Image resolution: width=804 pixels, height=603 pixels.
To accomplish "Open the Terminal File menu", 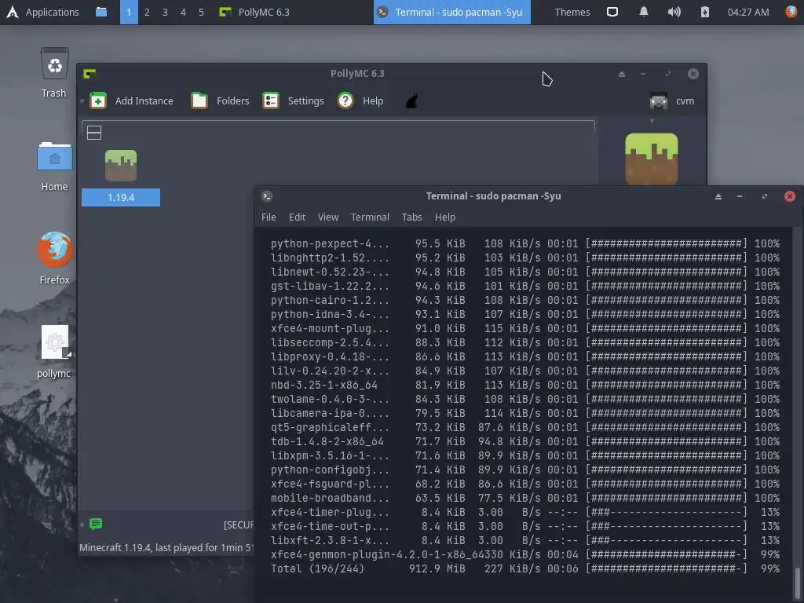I will (269, 217).
